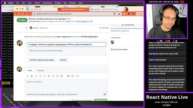Screen dimensions: 193x108
Task: Open the deps/ramdasauce head branch link
Action: (83, 21)
